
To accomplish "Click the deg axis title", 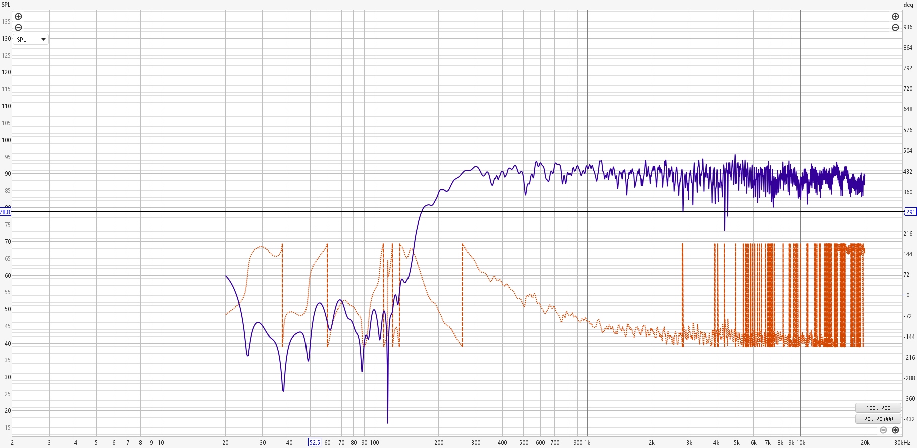I will click(908, 5).
